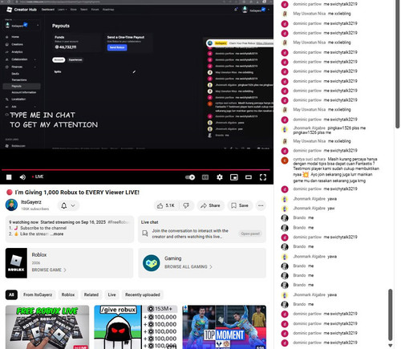Click the Gaming heart controller icon

tap(151, 263)
